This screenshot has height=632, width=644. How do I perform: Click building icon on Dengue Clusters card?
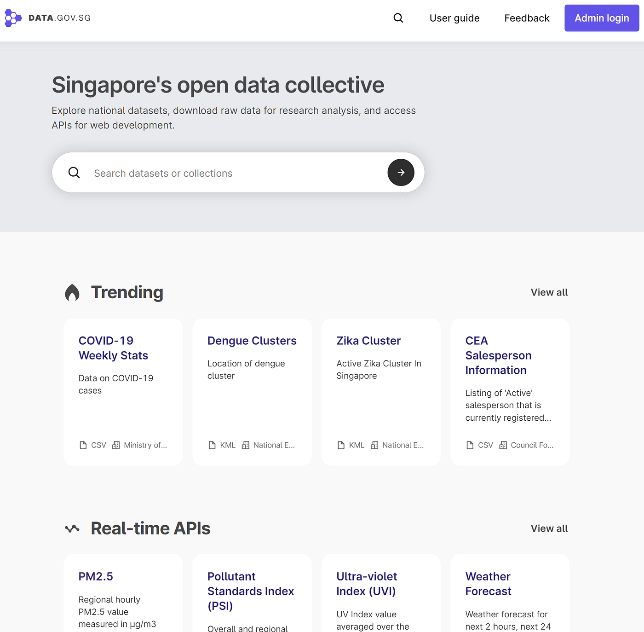246,445
